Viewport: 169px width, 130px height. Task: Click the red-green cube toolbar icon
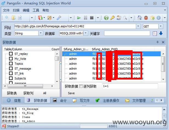tap(40, 18)
